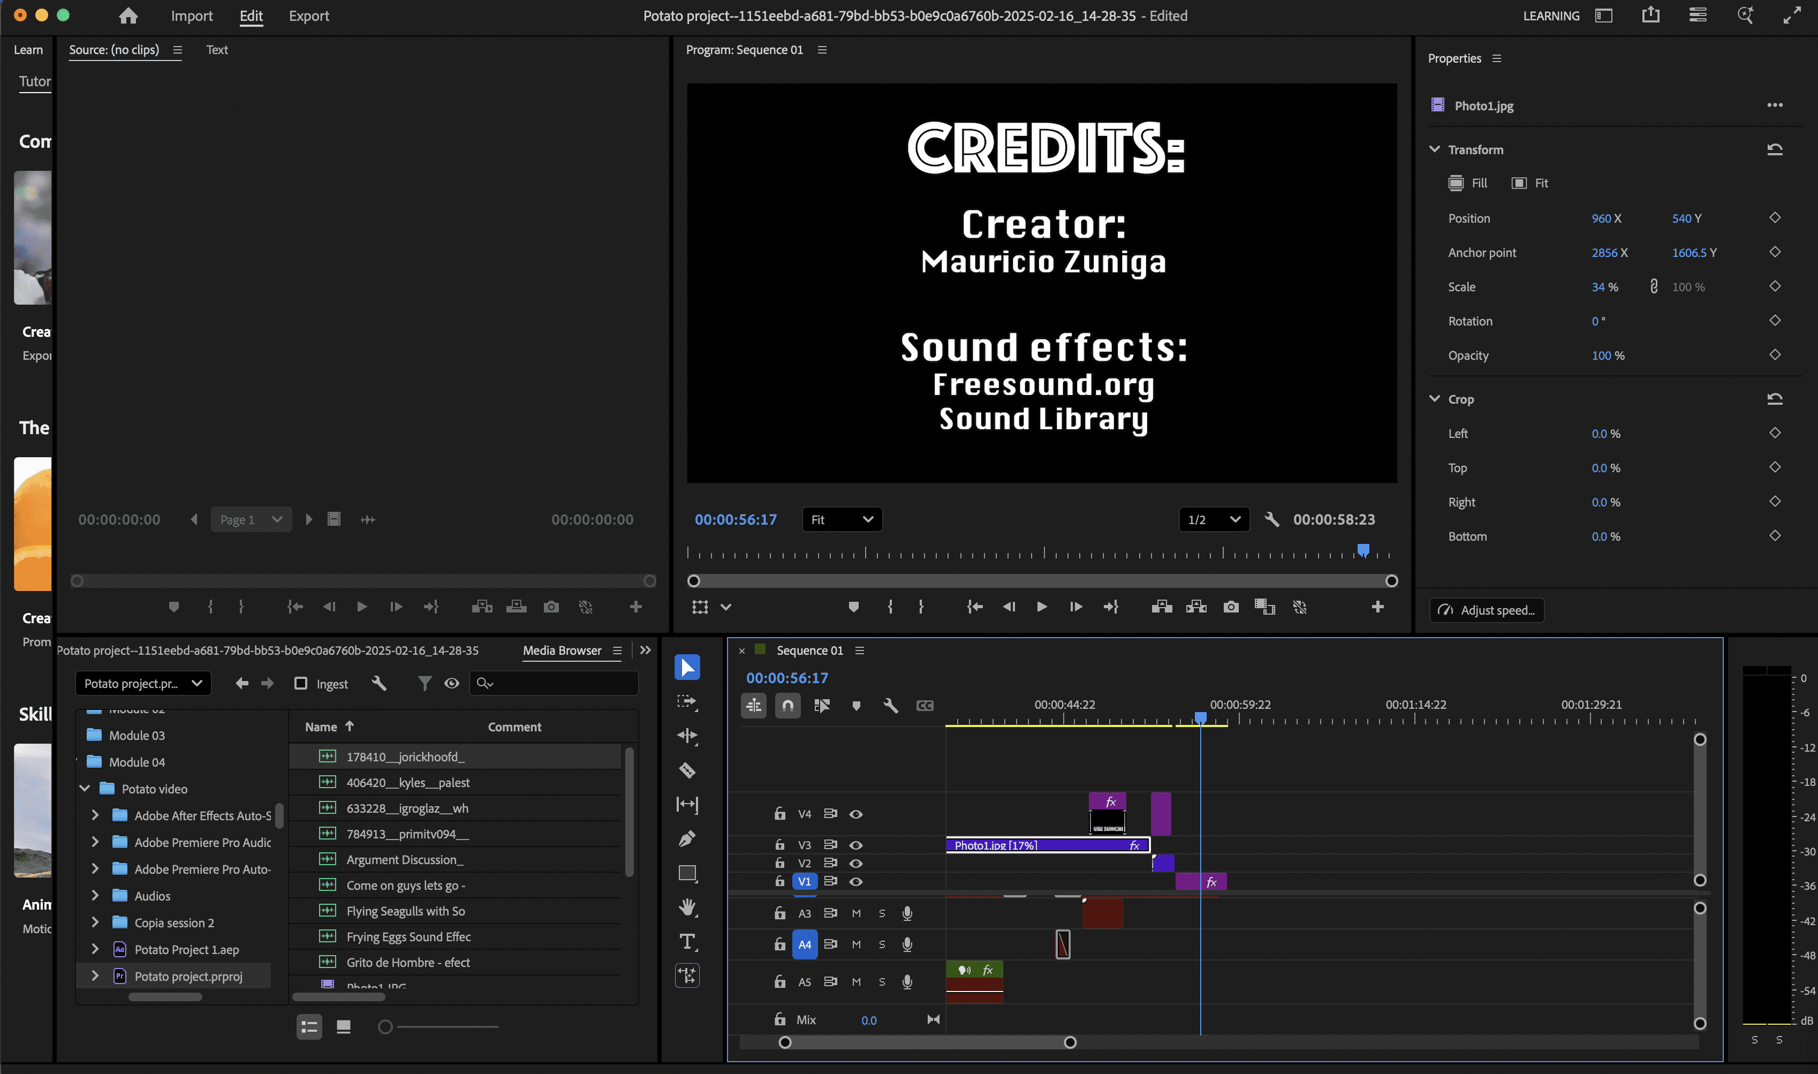Open the Media Browser tab
The width and height of the screenshot is (1818, 1074).
(x=562, y=650)
